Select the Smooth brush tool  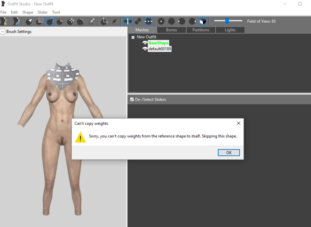80,21
